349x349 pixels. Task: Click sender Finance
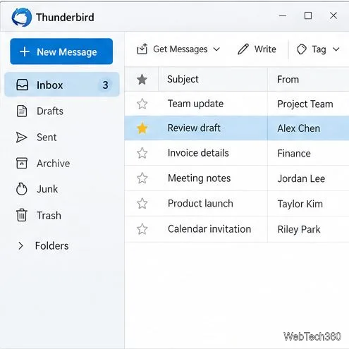coord(294,154)
